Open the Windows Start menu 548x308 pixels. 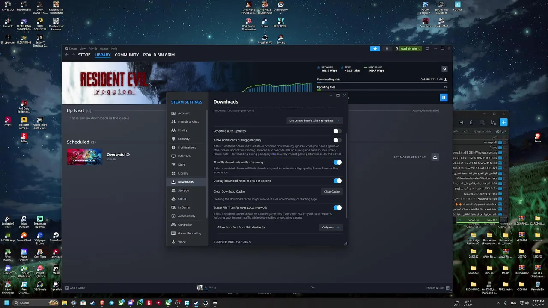pyautogui.click(x=6, y=303)
